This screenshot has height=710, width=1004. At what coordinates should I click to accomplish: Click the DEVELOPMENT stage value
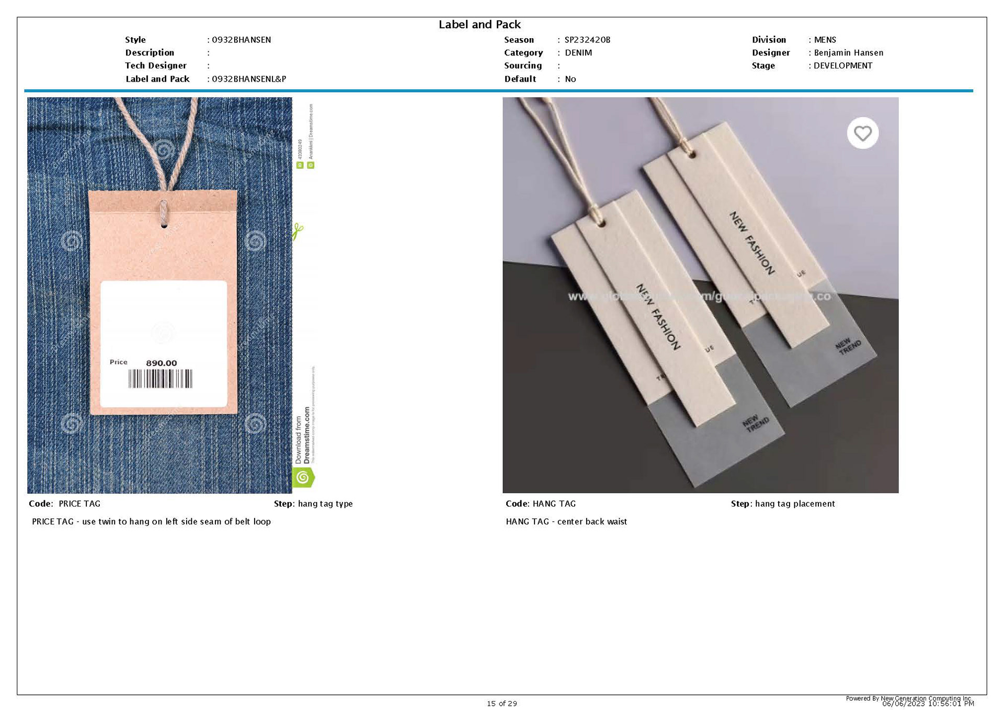pos(843,66)
